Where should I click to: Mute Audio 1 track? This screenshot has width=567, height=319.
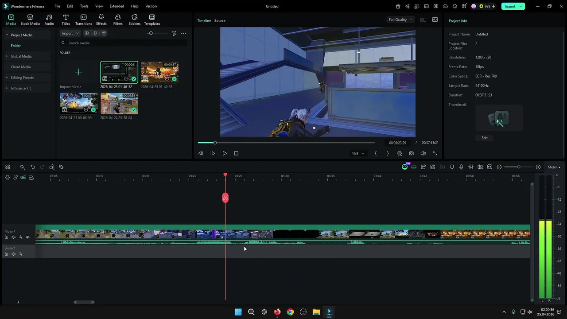click(13, 254)
